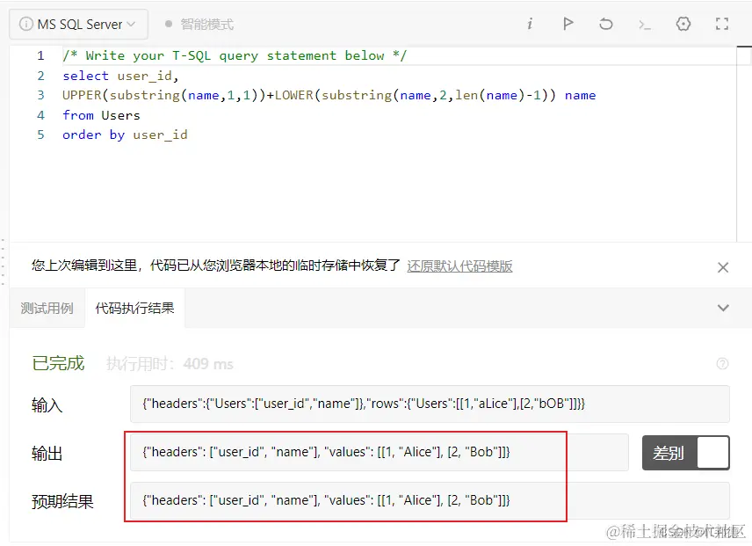Switch to the 测试用例 tab
This screenshot has width=752, height=546.
click(47, 308)
